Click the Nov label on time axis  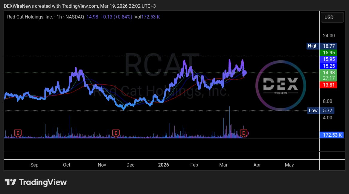click(x=102, y=165)
